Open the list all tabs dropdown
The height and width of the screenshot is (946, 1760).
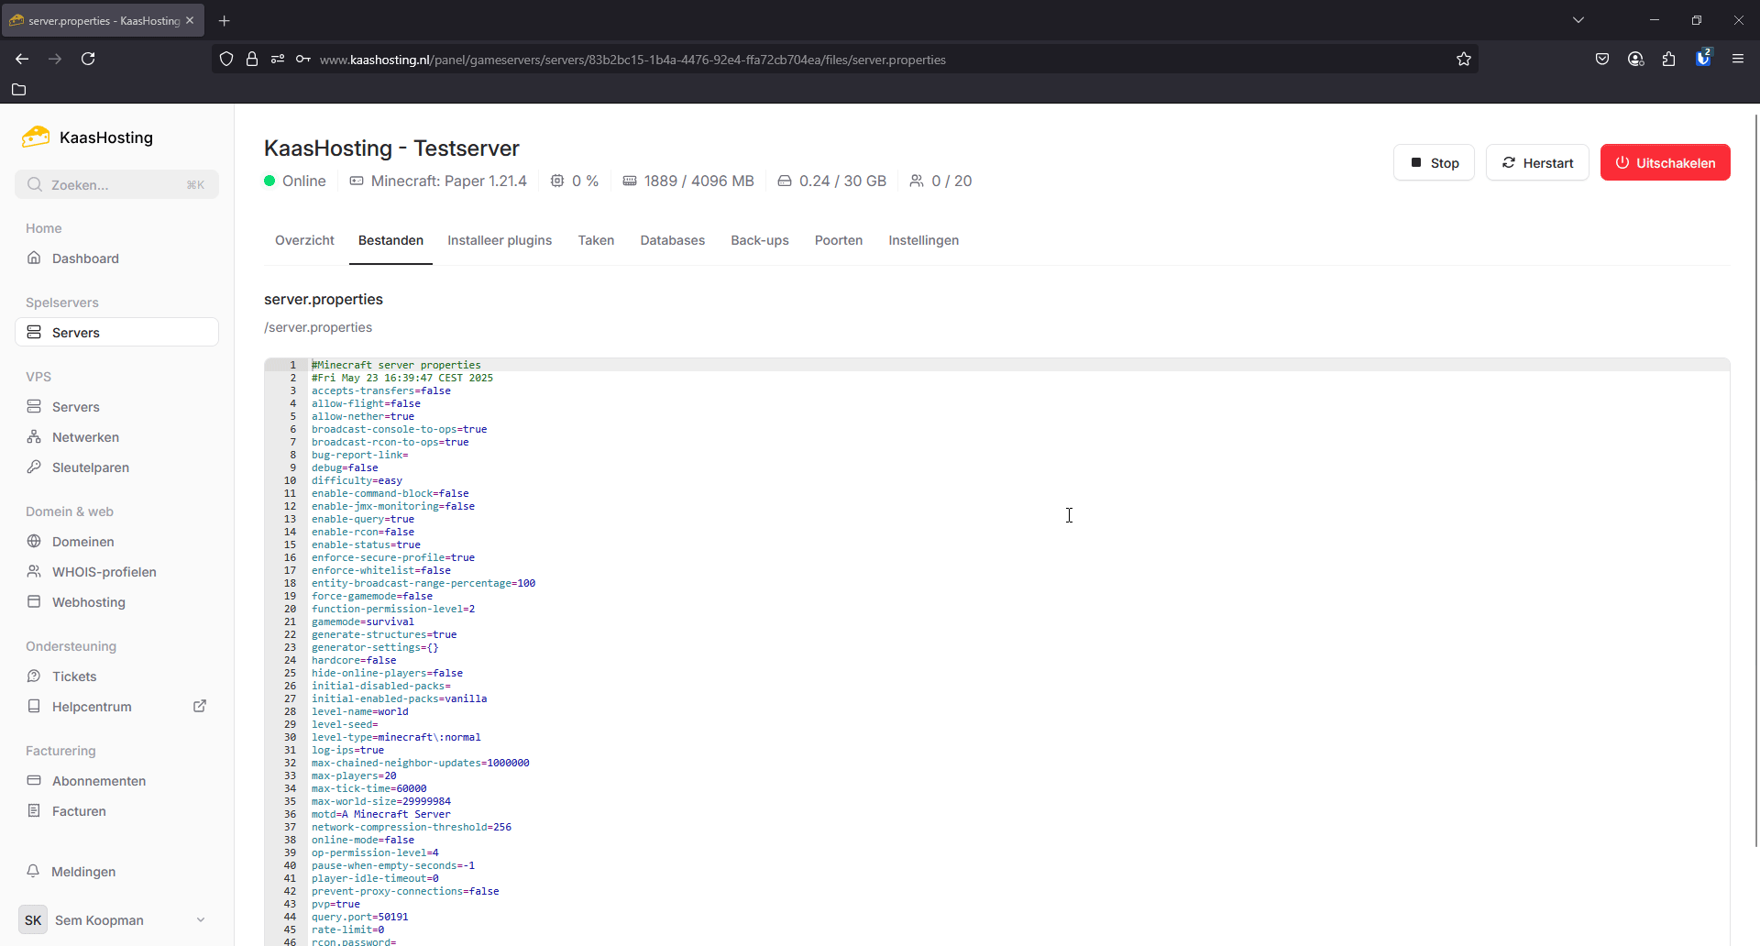click(x=1578, y=20)
